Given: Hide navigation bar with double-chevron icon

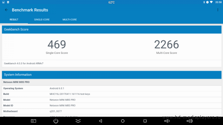Looking at the screenshot, I should (78, 121).
